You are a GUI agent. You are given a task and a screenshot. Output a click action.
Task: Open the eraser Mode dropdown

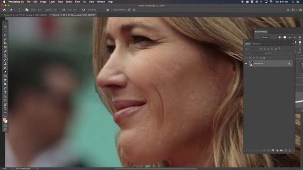(x=41, y=10)
